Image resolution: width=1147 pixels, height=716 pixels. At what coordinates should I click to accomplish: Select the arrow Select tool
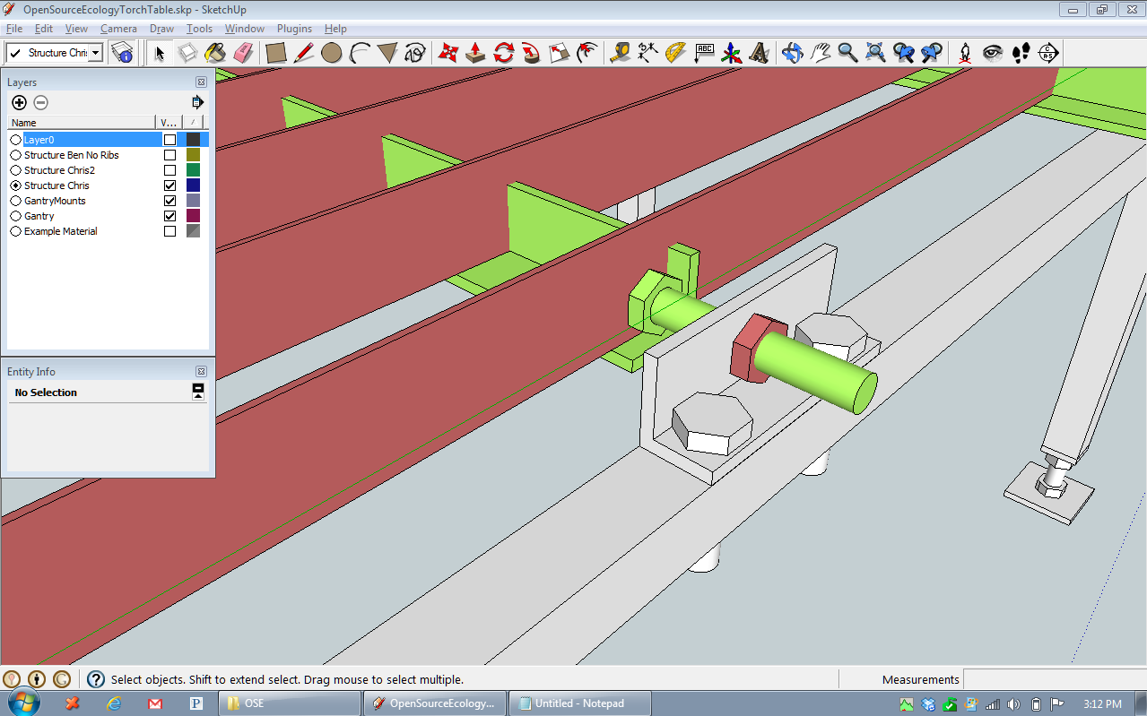160,53
